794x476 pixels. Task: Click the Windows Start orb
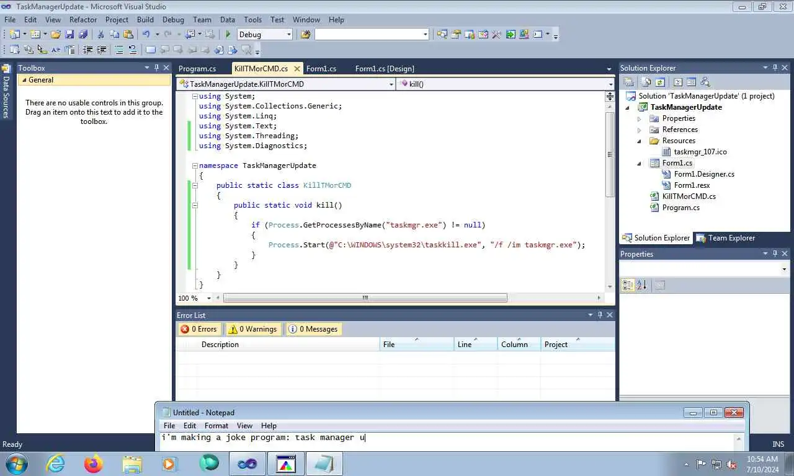[16, 464]
